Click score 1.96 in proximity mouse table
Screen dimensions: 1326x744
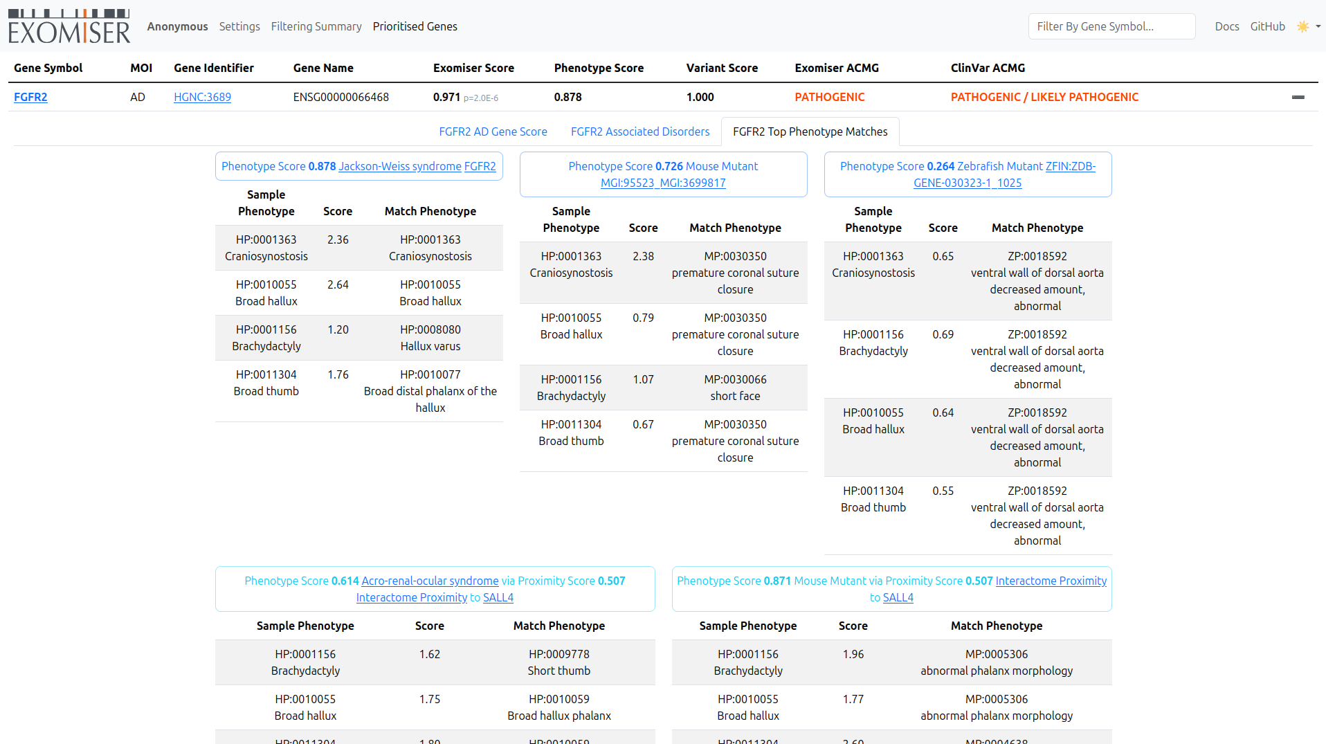853,654
